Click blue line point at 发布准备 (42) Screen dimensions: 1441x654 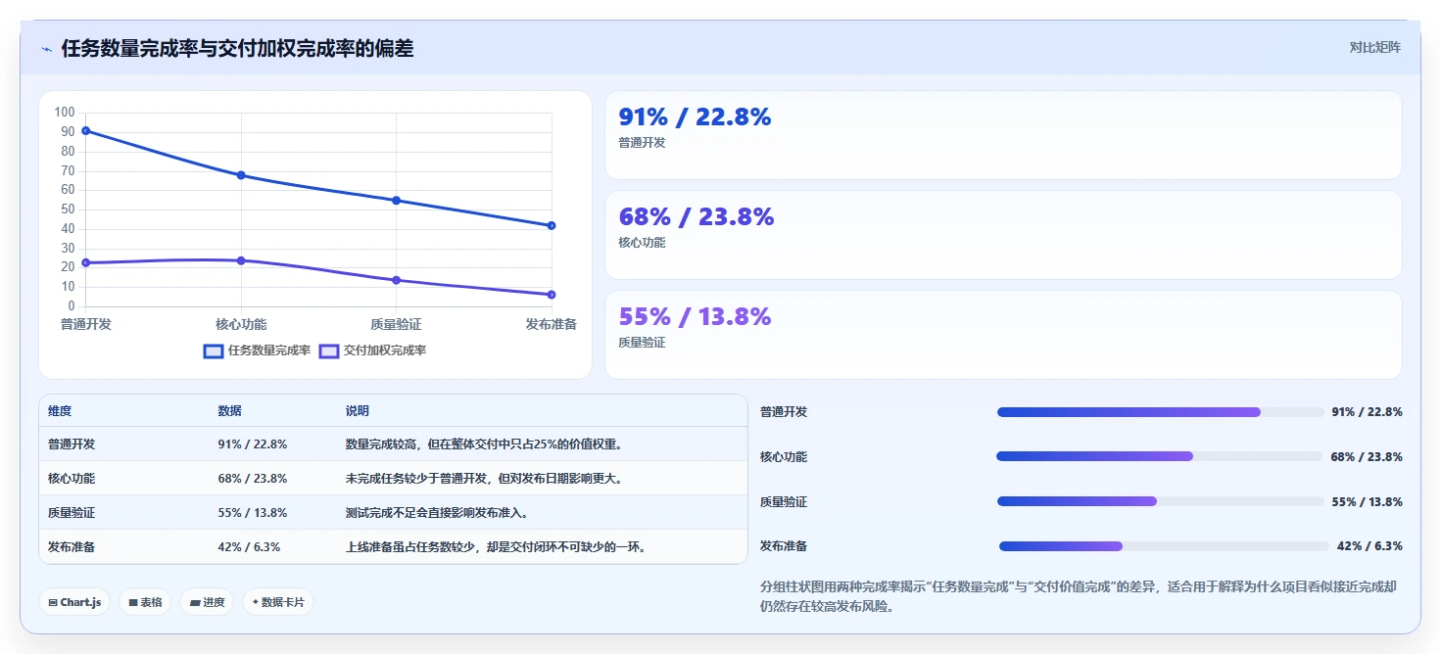[552, 225]
